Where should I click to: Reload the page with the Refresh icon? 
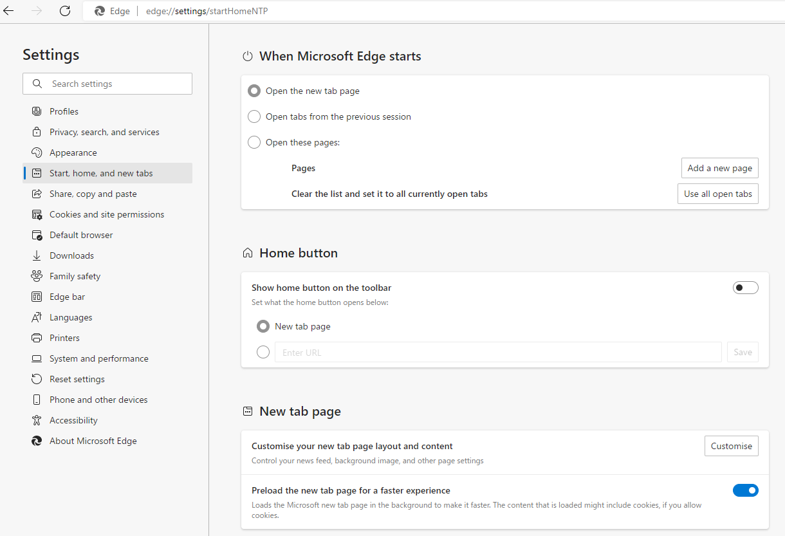point(65,11)
